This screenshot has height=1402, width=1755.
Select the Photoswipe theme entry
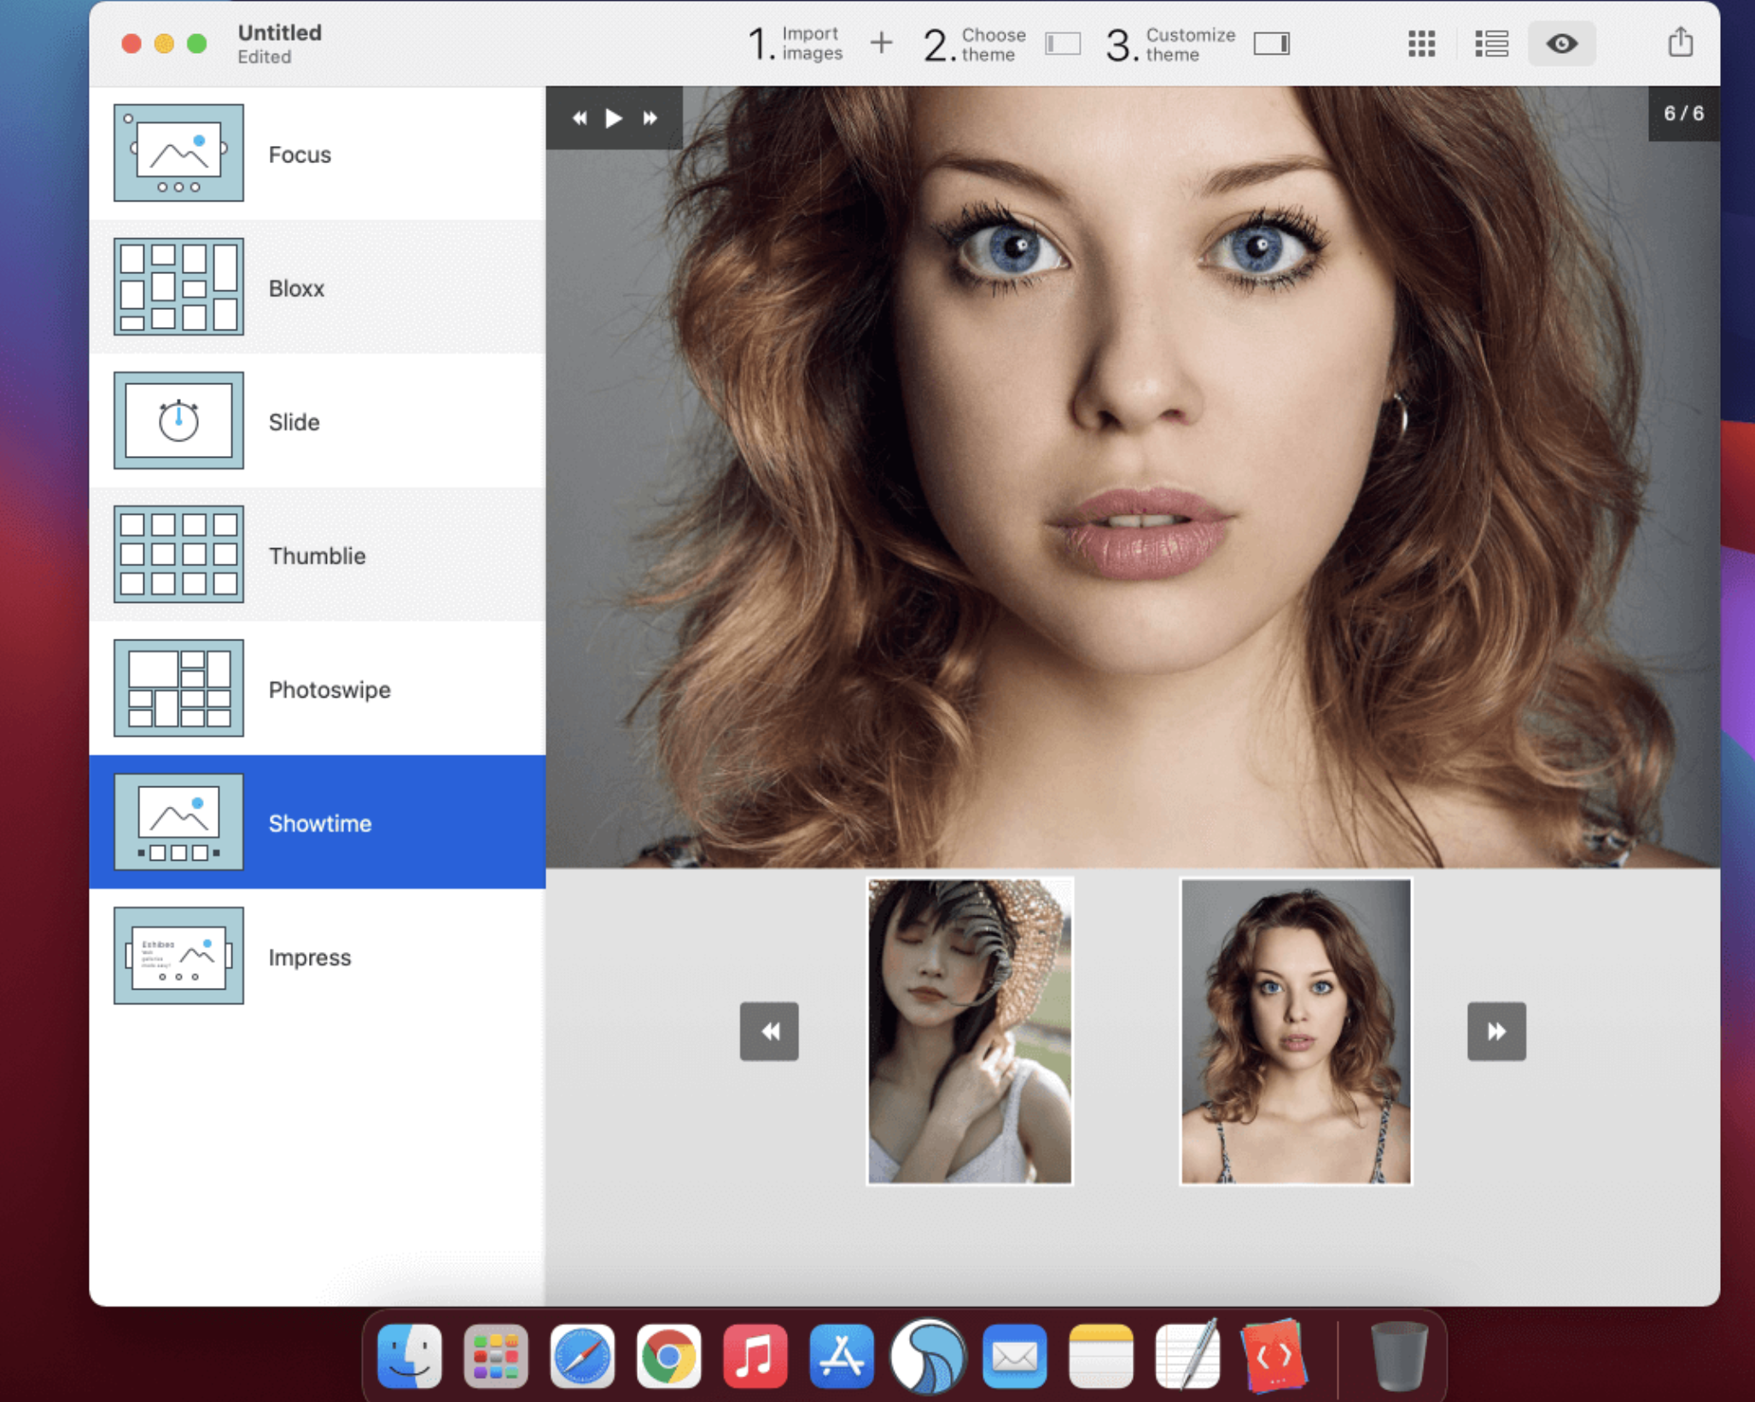[329, 689]
